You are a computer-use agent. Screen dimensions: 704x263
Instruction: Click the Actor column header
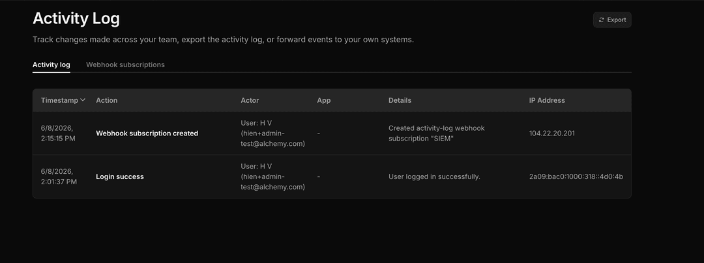click(x=250, y=100)
